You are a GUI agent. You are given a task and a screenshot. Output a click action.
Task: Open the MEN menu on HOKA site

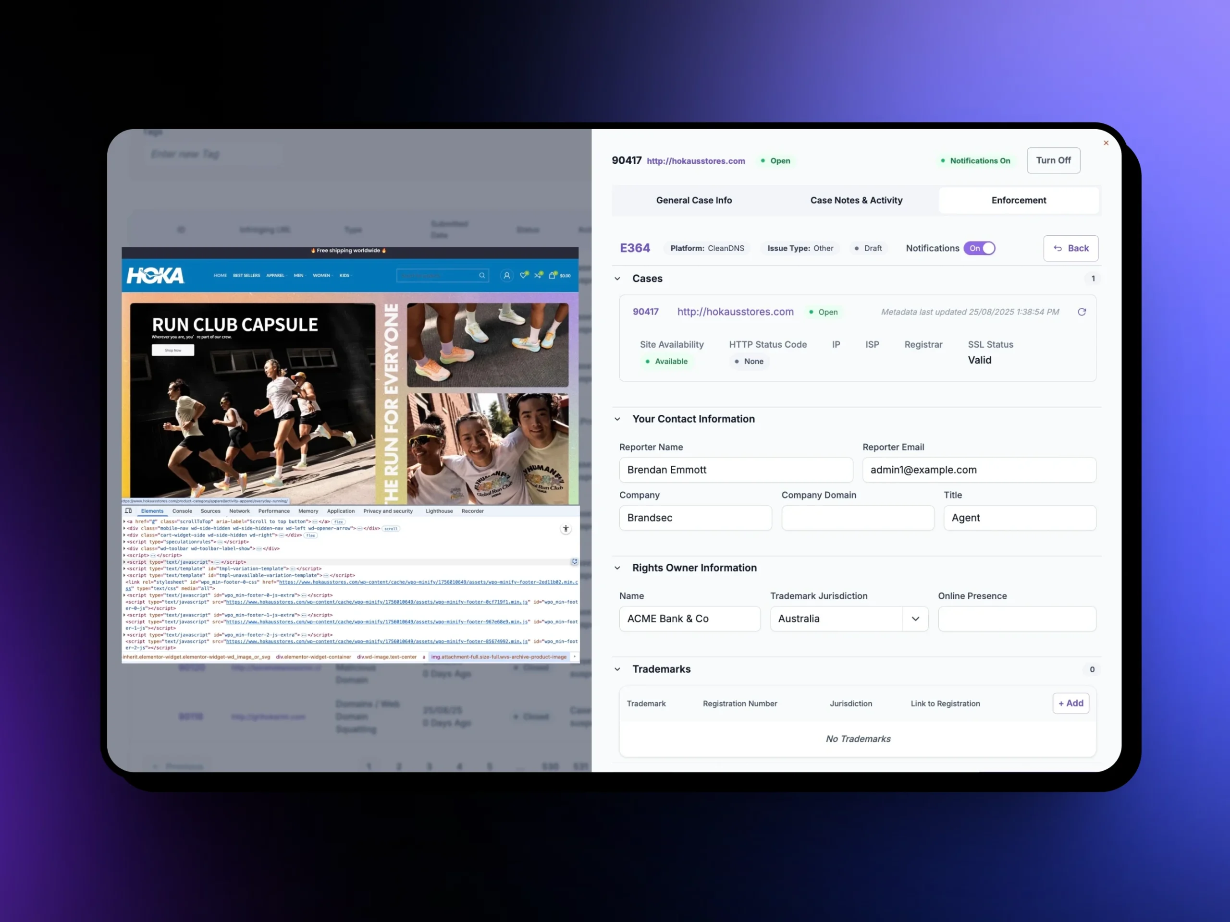pos(300,276)
